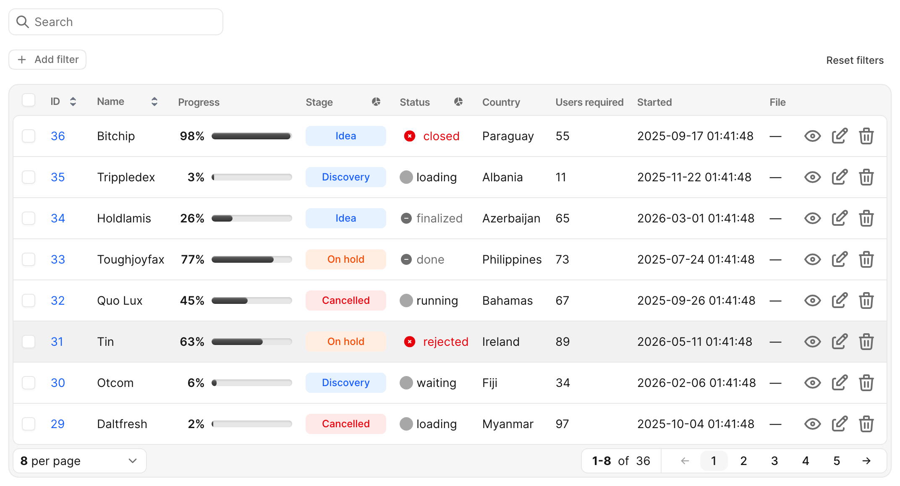Edit the Holdlamis row
The width and height of the screenshot is (900, 486).
pos(840,218)
